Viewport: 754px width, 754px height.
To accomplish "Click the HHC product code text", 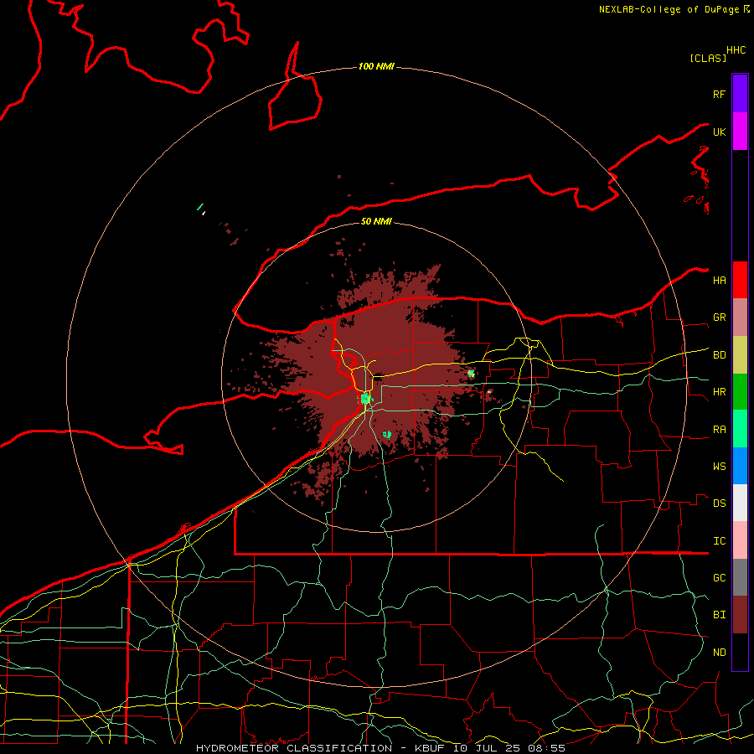I will pos(736,50).
